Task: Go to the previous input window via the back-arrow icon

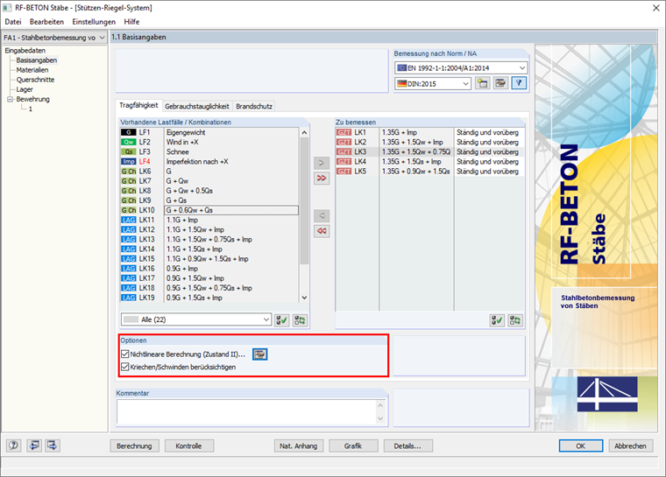Action: [x=34, y=445]
